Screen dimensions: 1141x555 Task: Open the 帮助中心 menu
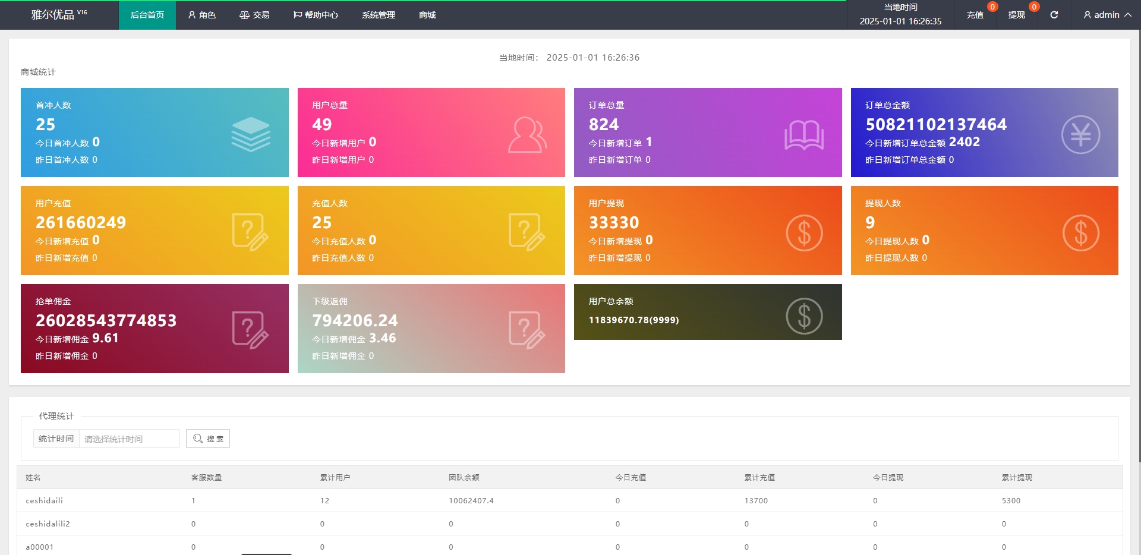pos(316,15)
